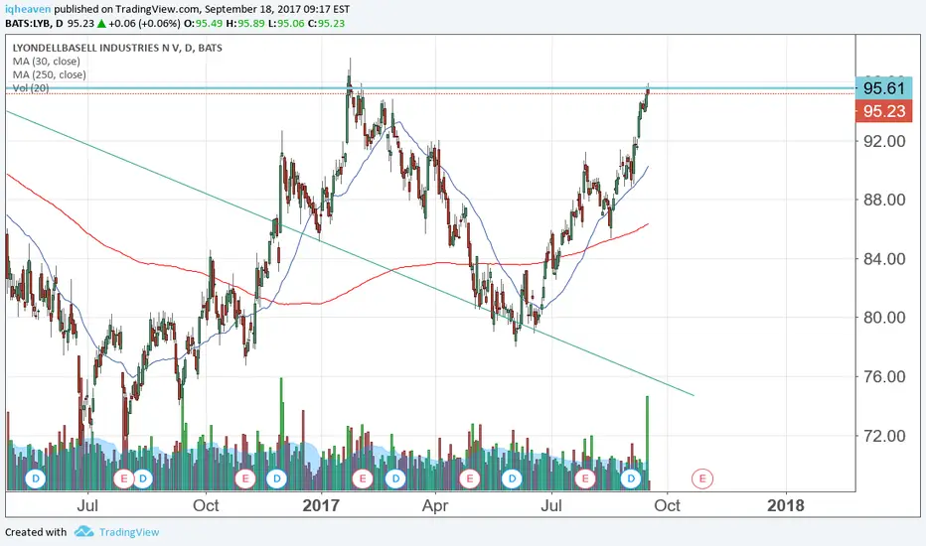Click the 88.00 price axis label
The image size is (926, 546).
coord(883,201)
